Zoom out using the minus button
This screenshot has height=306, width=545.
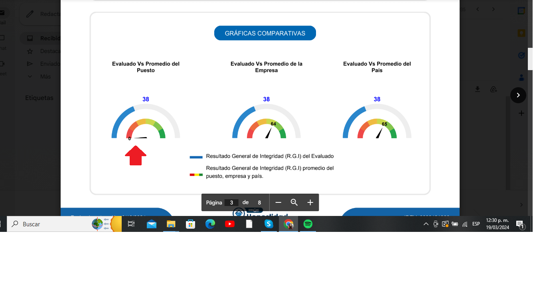(x=278, y=202)
